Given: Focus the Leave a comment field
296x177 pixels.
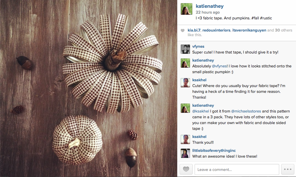Looking at the screenshot, I should pos(237,169).
